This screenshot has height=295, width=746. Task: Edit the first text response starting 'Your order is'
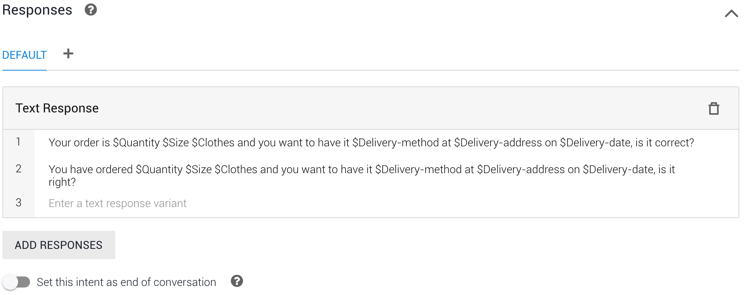371,142
